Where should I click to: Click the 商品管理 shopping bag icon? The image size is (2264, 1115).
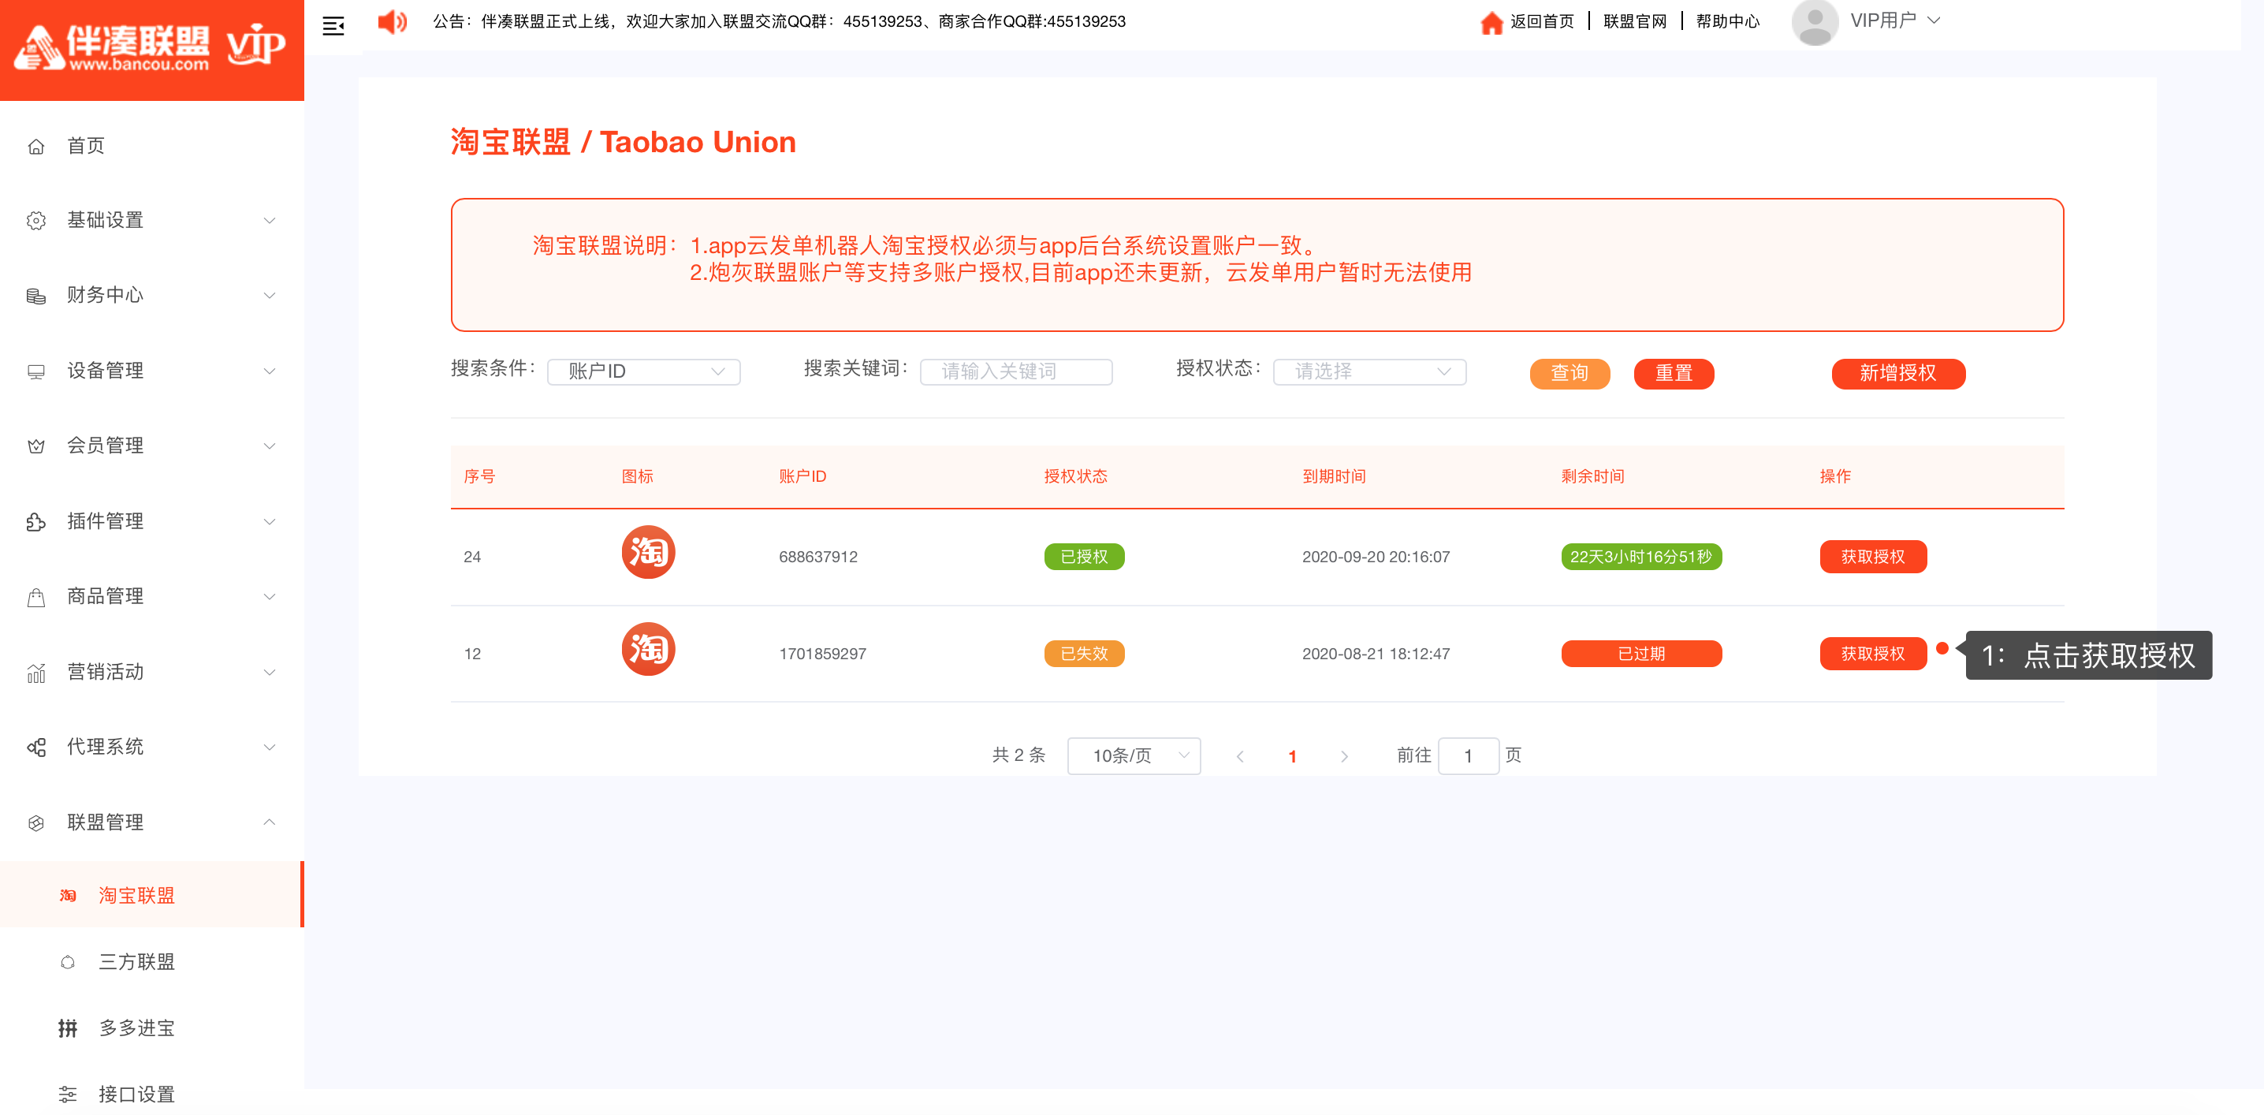36,597
